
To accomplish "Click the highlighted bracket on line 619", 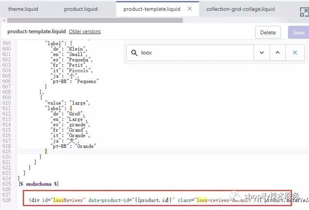I will [x=46, y=151].
